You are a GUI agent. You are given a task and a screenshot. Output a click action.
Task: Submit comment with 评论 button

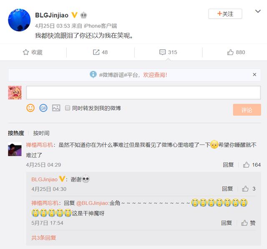(x=247, y=110)
